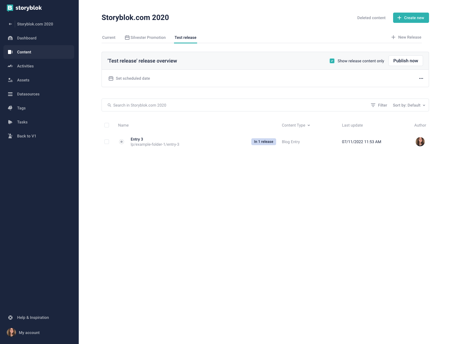Viewport: 451px width, 344px height.
Task: Toggle Show release content only checkbox
Action: point(332,61)
